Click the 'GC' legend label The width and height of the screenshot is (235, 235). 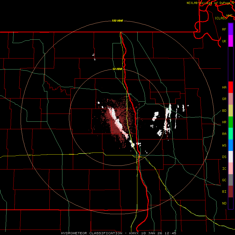point(224,180)
